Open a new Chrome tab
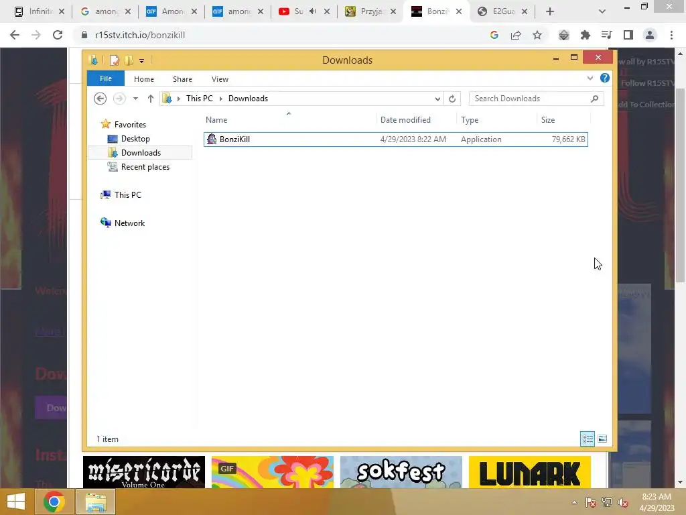686x515 pixels. (x=550, y=11)
